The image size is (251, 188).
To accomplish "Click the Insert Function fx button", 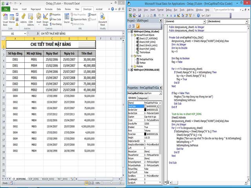I will pyautogui.click(x=38, y=34).
